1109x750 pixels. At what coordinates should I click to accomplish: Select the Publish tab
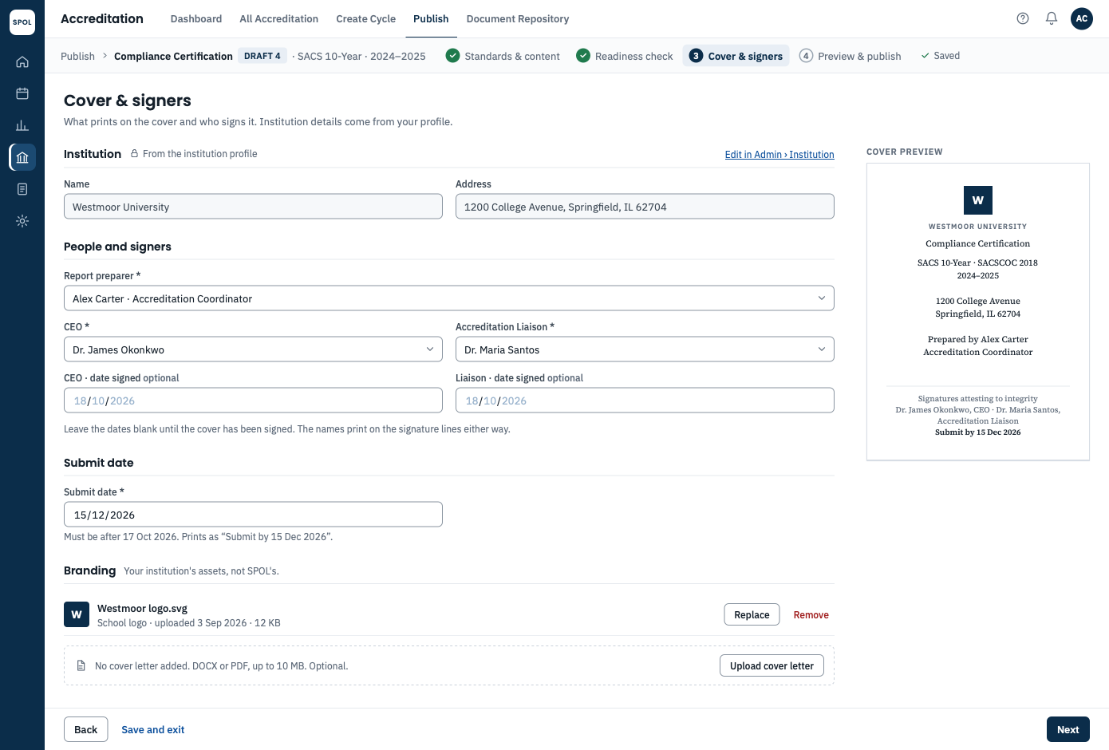(431, 18)
